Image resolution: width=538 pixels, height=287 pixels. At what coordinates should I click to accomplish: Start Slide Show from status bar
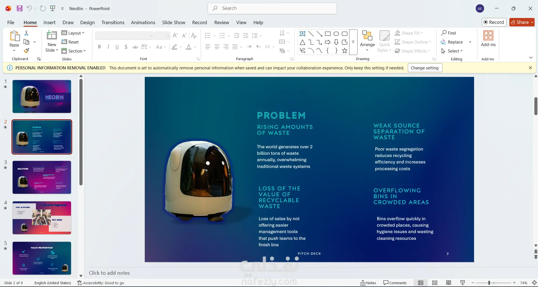point(463,283)
